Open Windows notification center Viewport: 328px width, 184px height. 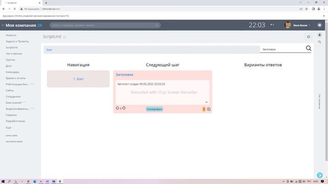click(322, 181)
